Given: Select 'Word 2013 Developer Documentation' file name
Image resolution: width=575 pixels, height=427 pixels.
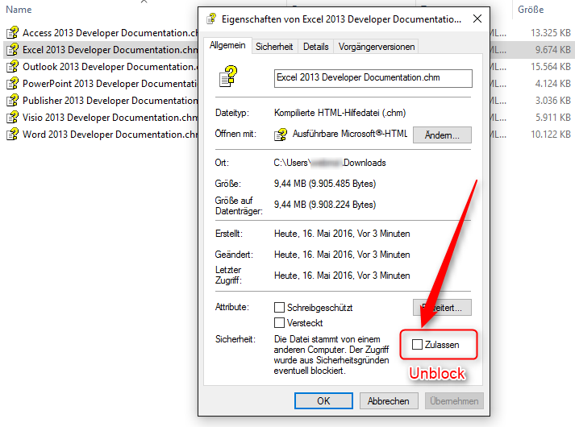Looking at the screenshot, I should coord(110,135).
